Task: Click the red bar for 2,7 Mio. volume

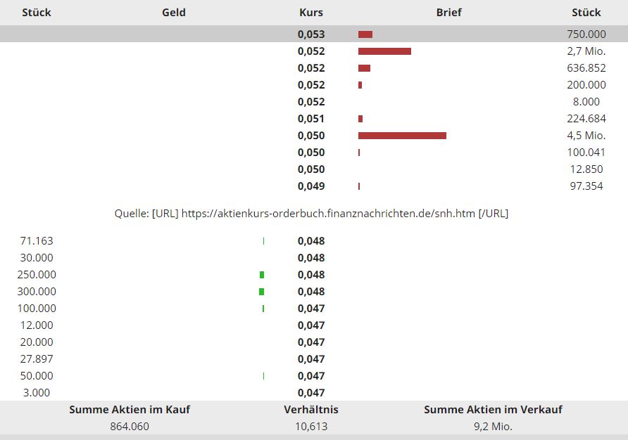Action: [x=384, y=51]
